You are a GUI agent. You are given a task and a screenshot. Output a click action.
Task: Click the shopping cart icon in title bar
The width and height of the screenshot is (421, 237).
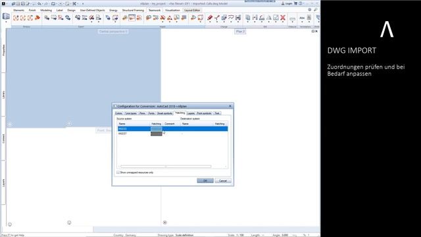295,3
